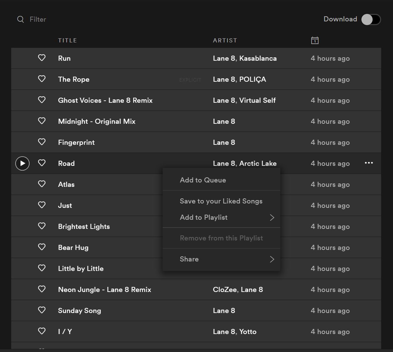This screenshot has height=352, width=393.
Task: Open artist link CloZee, Lane 8
Action: click(238, 290)
